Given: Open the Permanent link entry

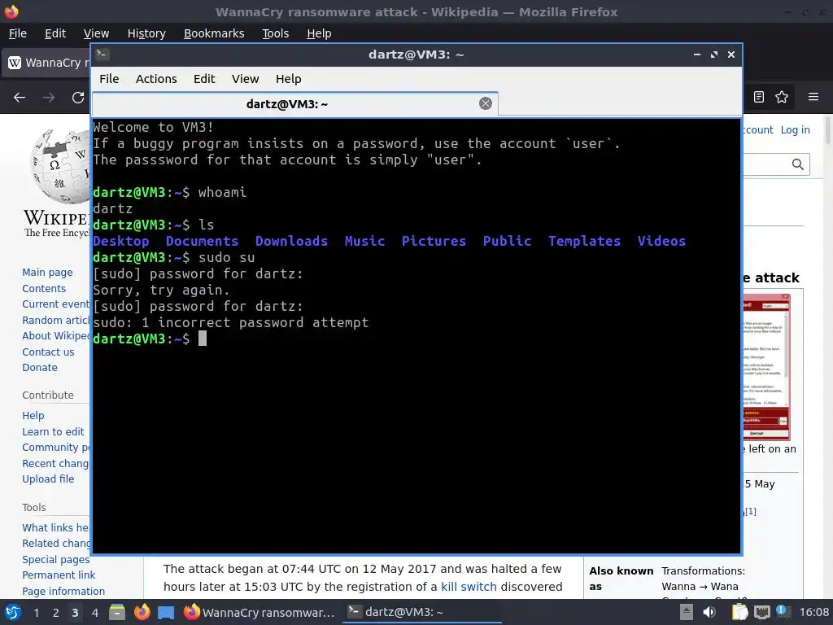Looking at the screenshot, I should (x=59, y=575).
